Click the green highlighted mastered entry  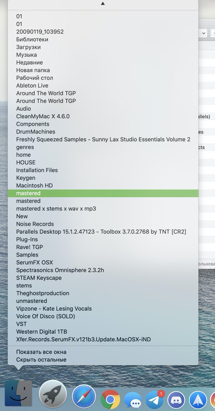(x=103, y=193)
